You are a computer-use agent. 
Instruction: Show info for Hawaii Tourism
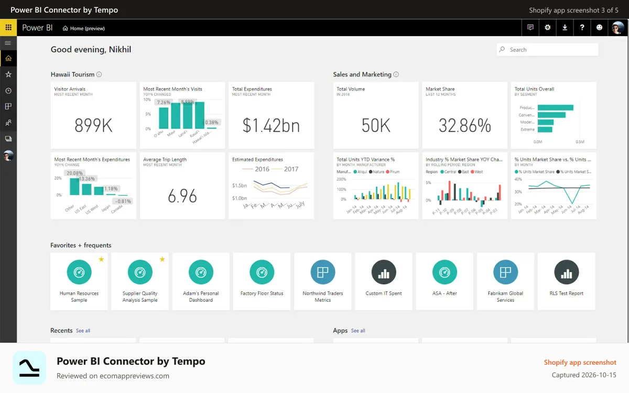(x=99, y=74)
